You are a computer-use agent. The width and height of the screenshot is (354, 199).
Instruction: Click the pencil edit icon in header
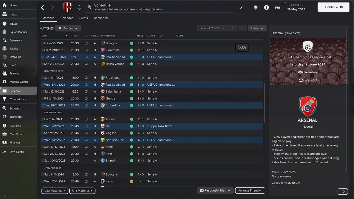[241, 7]
